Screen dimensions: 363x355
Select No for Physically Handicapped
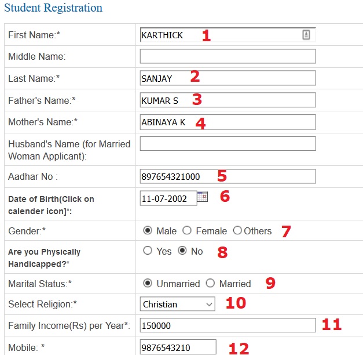coord(182,251)
